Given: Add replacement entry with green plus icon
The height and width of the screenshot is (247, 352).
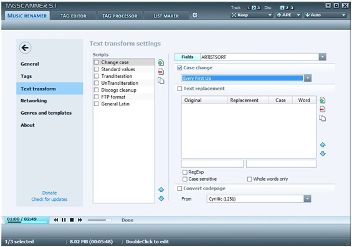Looking at the screenshot, I should point(322,100).
